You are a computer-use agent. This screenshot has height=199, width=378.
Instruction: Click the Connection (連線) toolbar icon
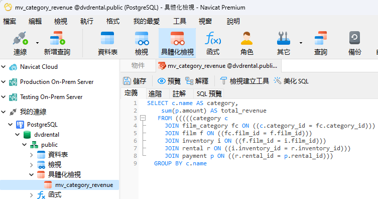(x=20, y=43)
